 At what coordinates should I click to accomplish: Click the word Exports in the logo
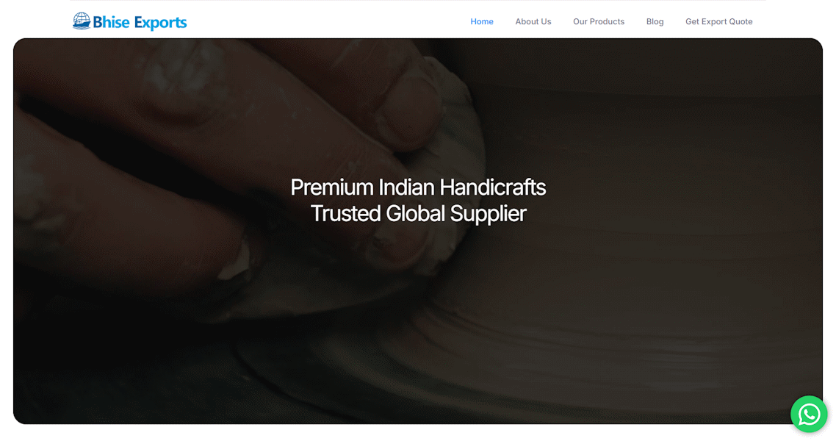[160, 23]
